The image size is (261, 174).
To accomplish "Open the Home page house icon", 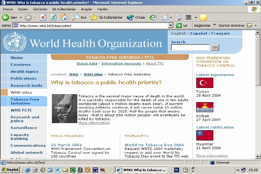I will coord(63,17).
